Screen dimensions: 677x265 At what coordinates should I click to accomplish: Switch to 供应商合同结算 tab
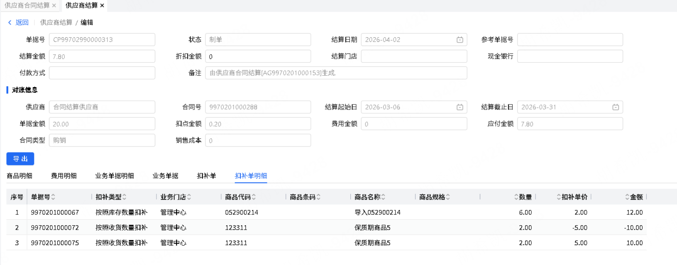(x=27, y=5)
